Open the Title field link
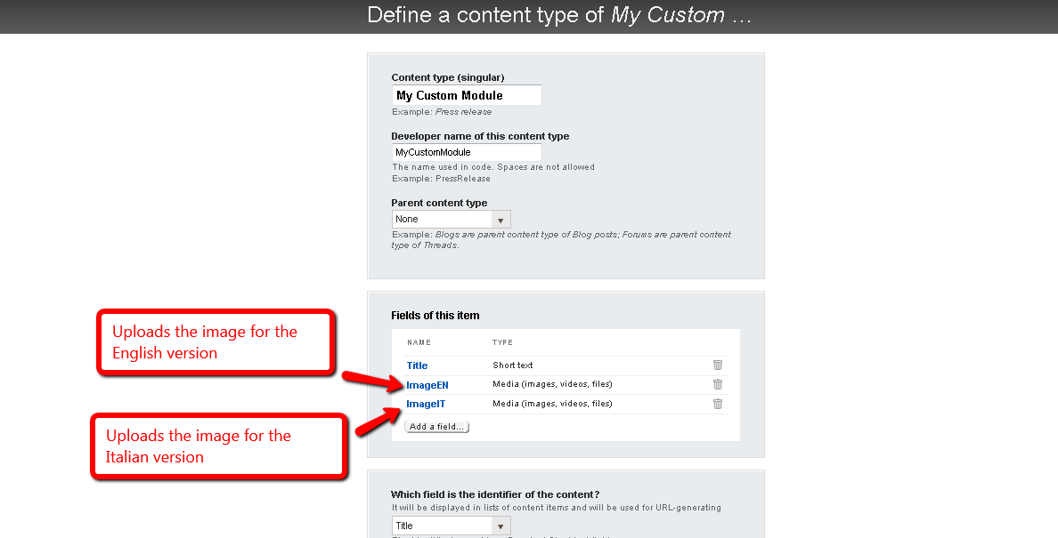Screen dimensions: 1058x538 pyautogui.click(x=417, y=365)
